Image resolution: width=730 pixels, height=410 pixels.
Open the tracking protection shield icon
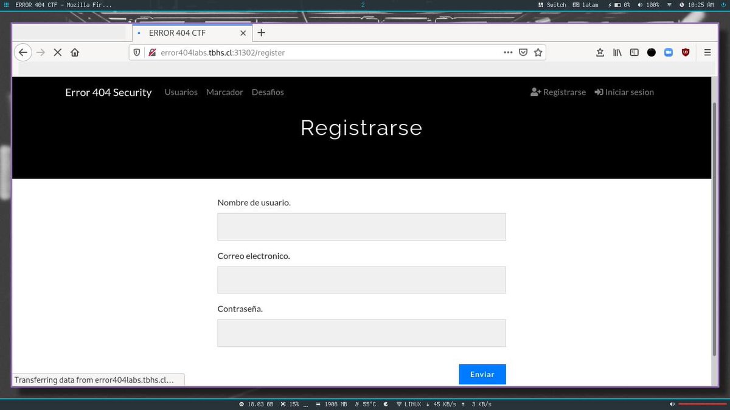137,53
